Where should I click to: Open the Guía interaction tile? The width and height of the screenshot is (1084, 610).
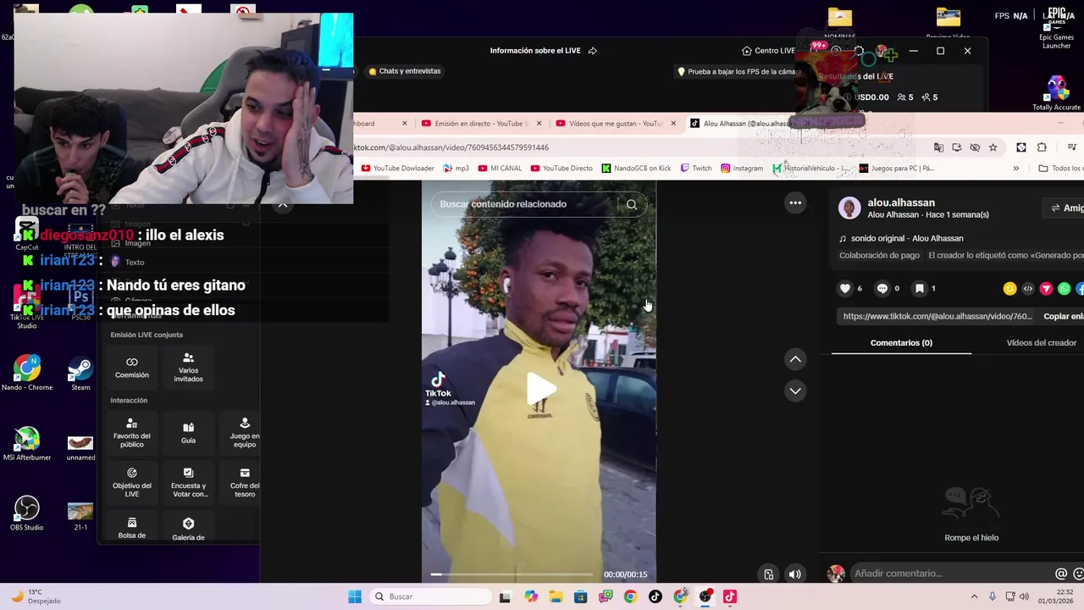click(x=188, y=432)
